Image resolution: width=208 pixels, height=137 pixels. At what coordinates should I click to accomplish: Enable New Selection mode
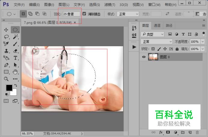click(23, 14)
